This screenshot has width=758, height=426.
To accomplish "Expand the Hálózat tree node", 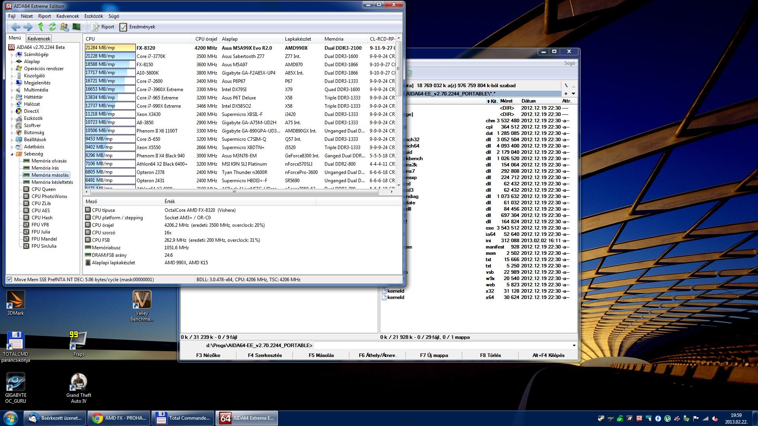I will [x=12, y=105].
